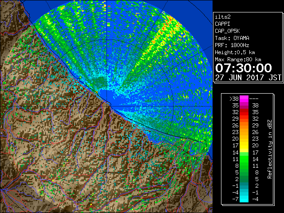Pick the dark red 32–35 dBZ legend band
The height and width of the screenshot is (213, 284).
tap(244, 112)
